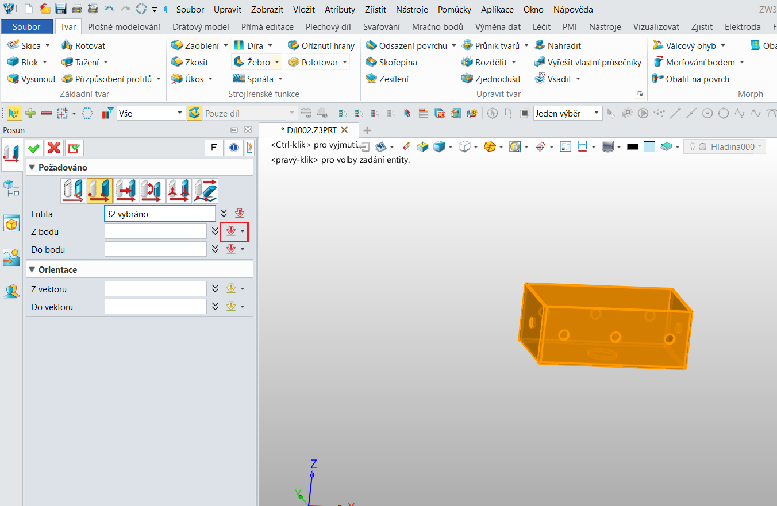Click the Vysunout ribbon button
This screenshot has width=777, height=506.
tap(32, 79)
